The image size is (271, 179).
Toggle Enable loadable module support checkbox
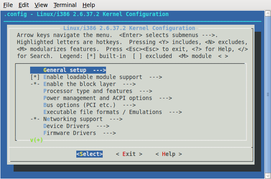click(x=35, y=77)
